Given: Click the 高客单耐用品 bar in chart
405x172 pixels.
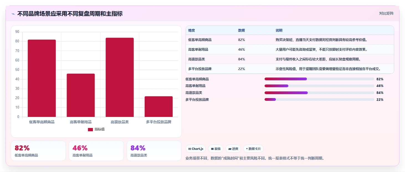Looking at the screenshot, I should (x=81, y=95).
